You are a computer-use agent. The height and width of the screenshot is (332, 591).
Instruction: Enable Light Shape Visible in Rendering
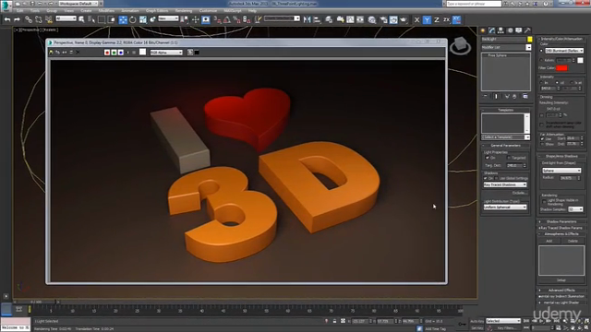coord(544,202)
